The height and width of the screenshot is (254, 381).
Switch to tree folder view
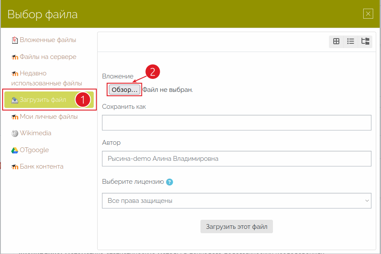[365, 41]
